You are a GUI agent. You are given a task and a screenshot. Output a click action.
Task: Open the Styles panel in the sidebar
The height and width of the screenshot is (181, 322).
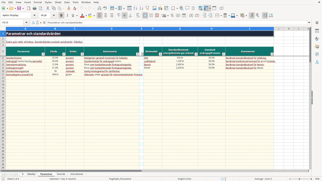(317, 39)
